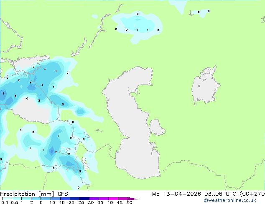This screenshot has height=204, width=265.
Task: Click the legend label '30'
Action: 91,202
